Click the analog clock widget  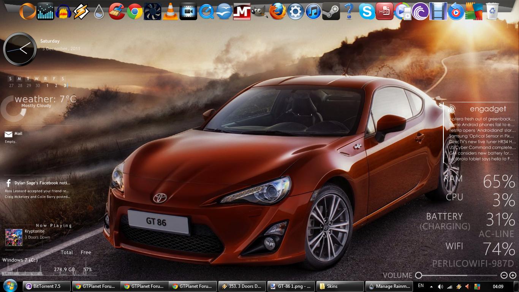pos(20,49)
